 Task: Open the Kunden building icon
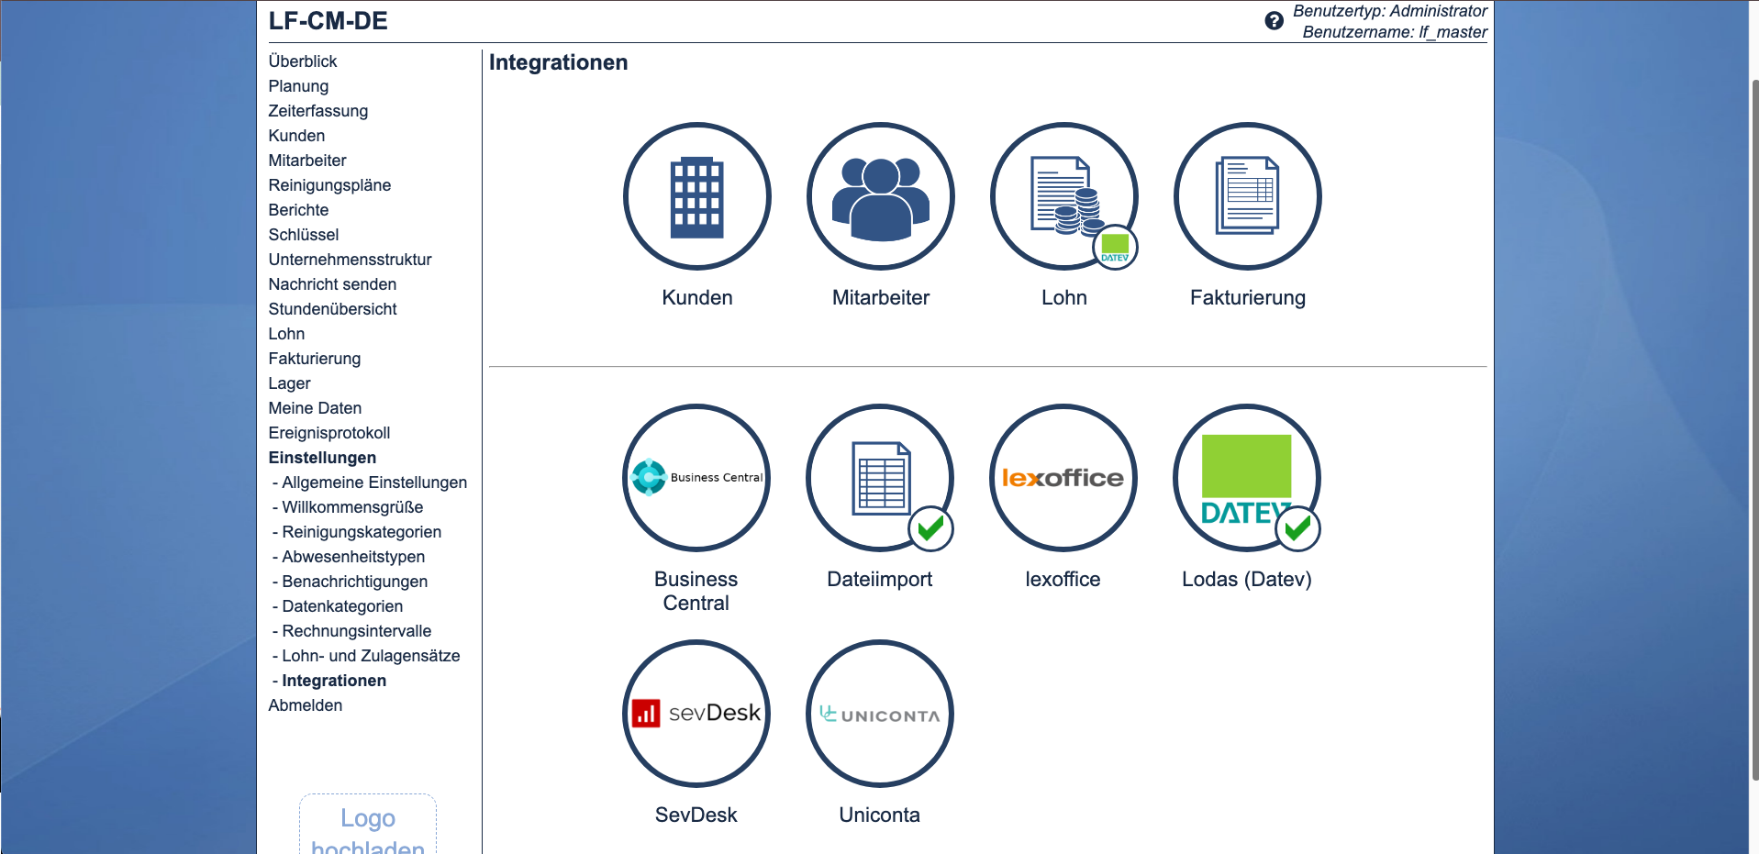coord(696,196)
